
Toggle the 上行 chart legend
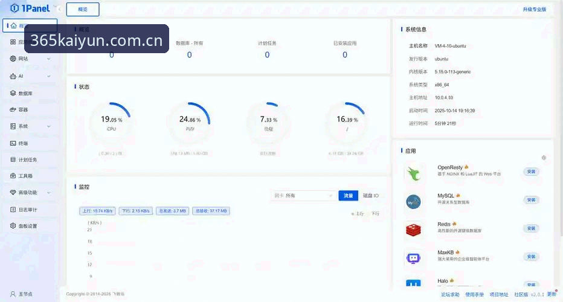[358, 214]
